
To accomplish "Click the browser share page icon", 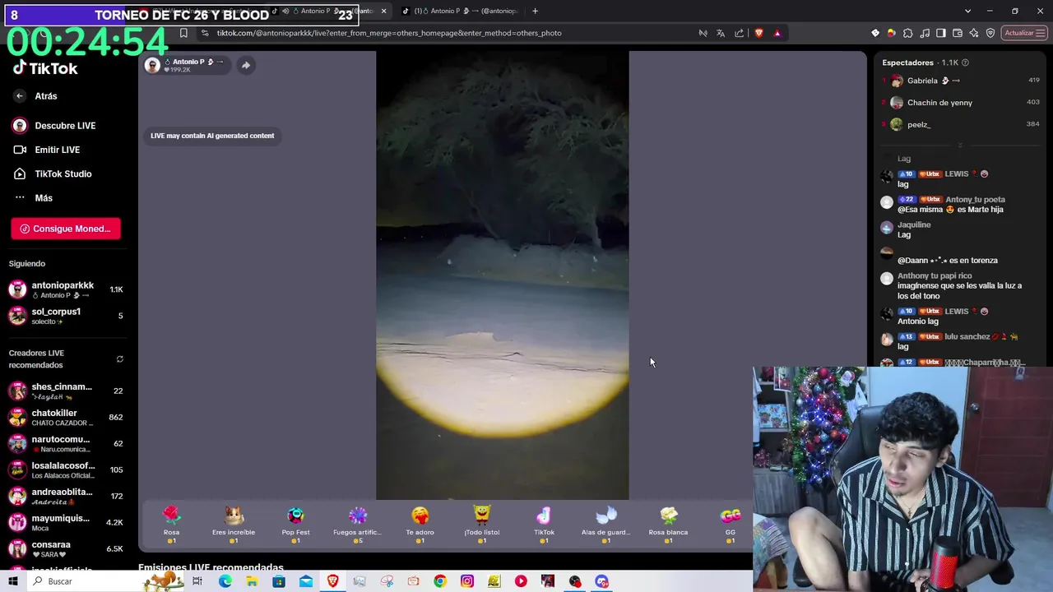I will coord(739,33).
